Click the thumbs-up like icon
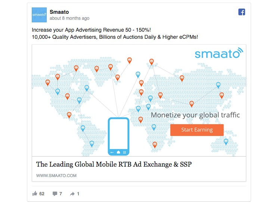Image resolution: width=278 pixels, height=205 pixels. click(x=35, y=193)
